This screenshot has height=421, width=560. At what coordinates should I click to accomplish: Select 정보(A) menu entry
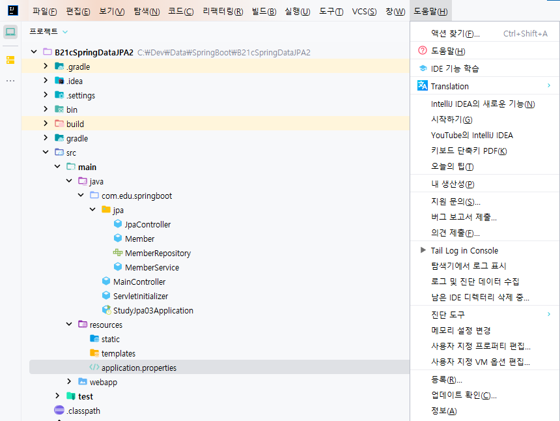pyautogui.click(x=484, y=411)
